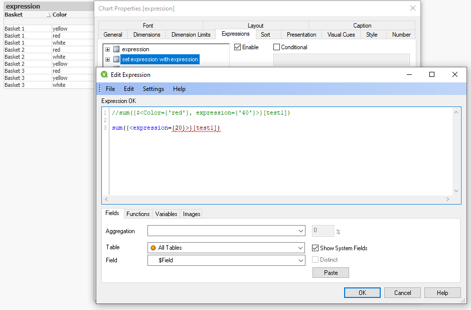Image resolution: width=471 pixels, height=310 pixels.
Task: Open the Number tab
Action: click(401, 35)
